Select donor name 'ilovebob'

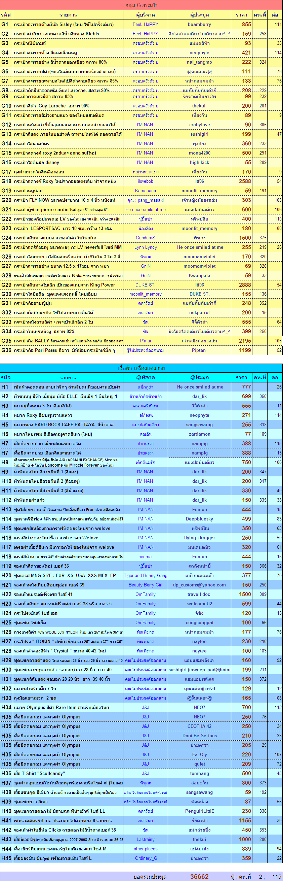[146, 181]
